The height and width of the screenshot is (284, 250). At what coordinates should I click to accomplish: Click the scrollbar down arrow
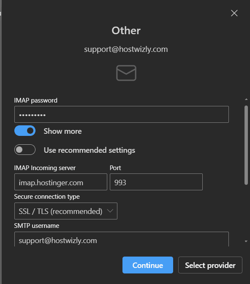[x=246, y=241]
